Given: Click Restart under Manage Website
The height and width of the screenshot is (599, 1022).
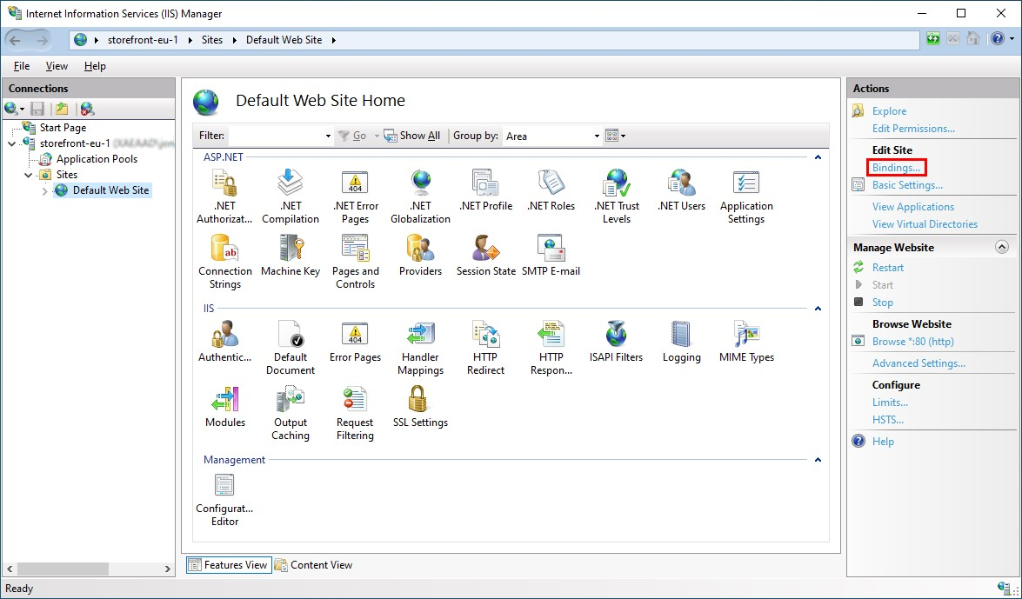Looking at the screenshot, I should tap(888, 268).
